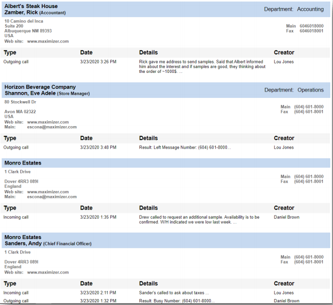This screenshot has width=333, height=305.
Task: Click Horizon Beverage Company header
Action: pyautogui.click(x=40, y=87)
